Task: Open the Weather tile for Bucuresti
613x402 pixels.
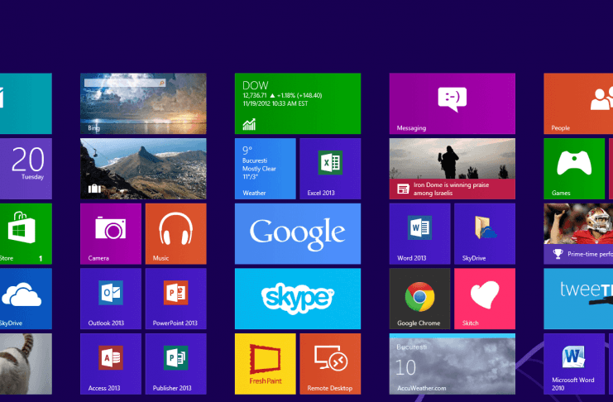Action: 265,169
